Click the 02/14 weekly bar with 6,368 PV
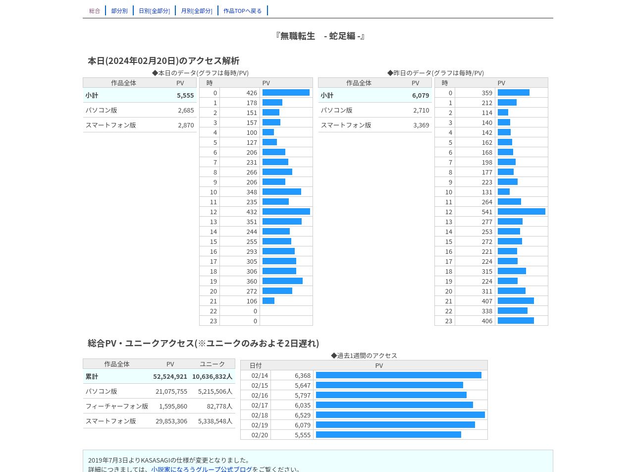636x472 pixels. coord(399,375)
